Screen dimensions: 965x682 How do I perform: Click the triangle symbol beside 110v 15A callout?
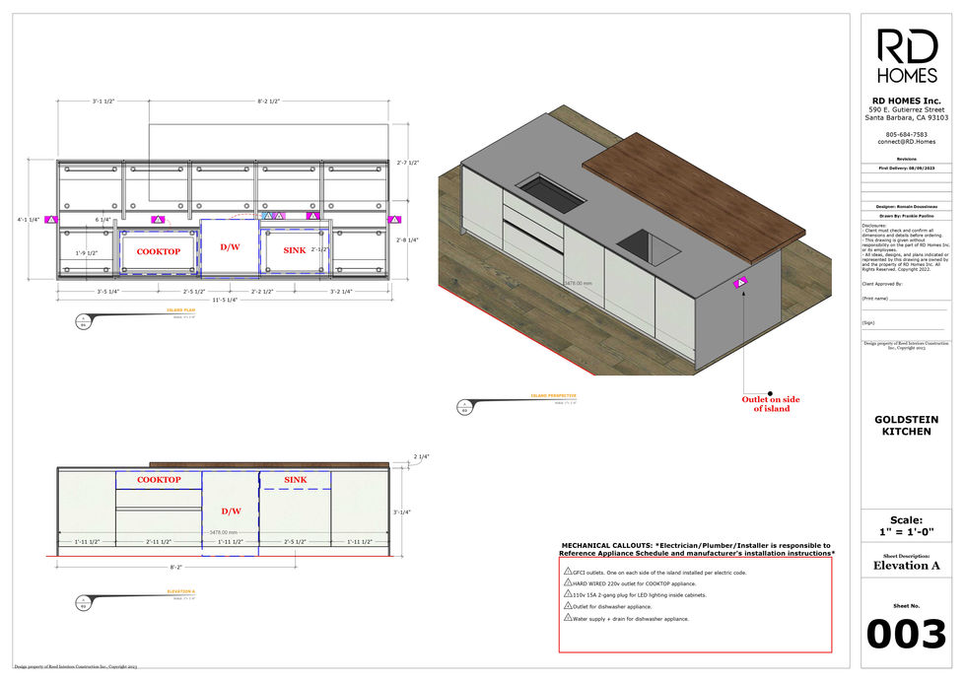568,594
